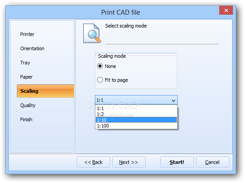This screenshot has height=183, width=245.
Task: Click the magnifier page scaling icon
Action: click(92, 33)
